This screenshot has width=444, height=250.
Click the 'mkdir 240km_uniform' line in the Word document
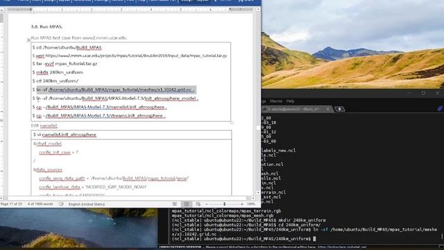point(58,72)
